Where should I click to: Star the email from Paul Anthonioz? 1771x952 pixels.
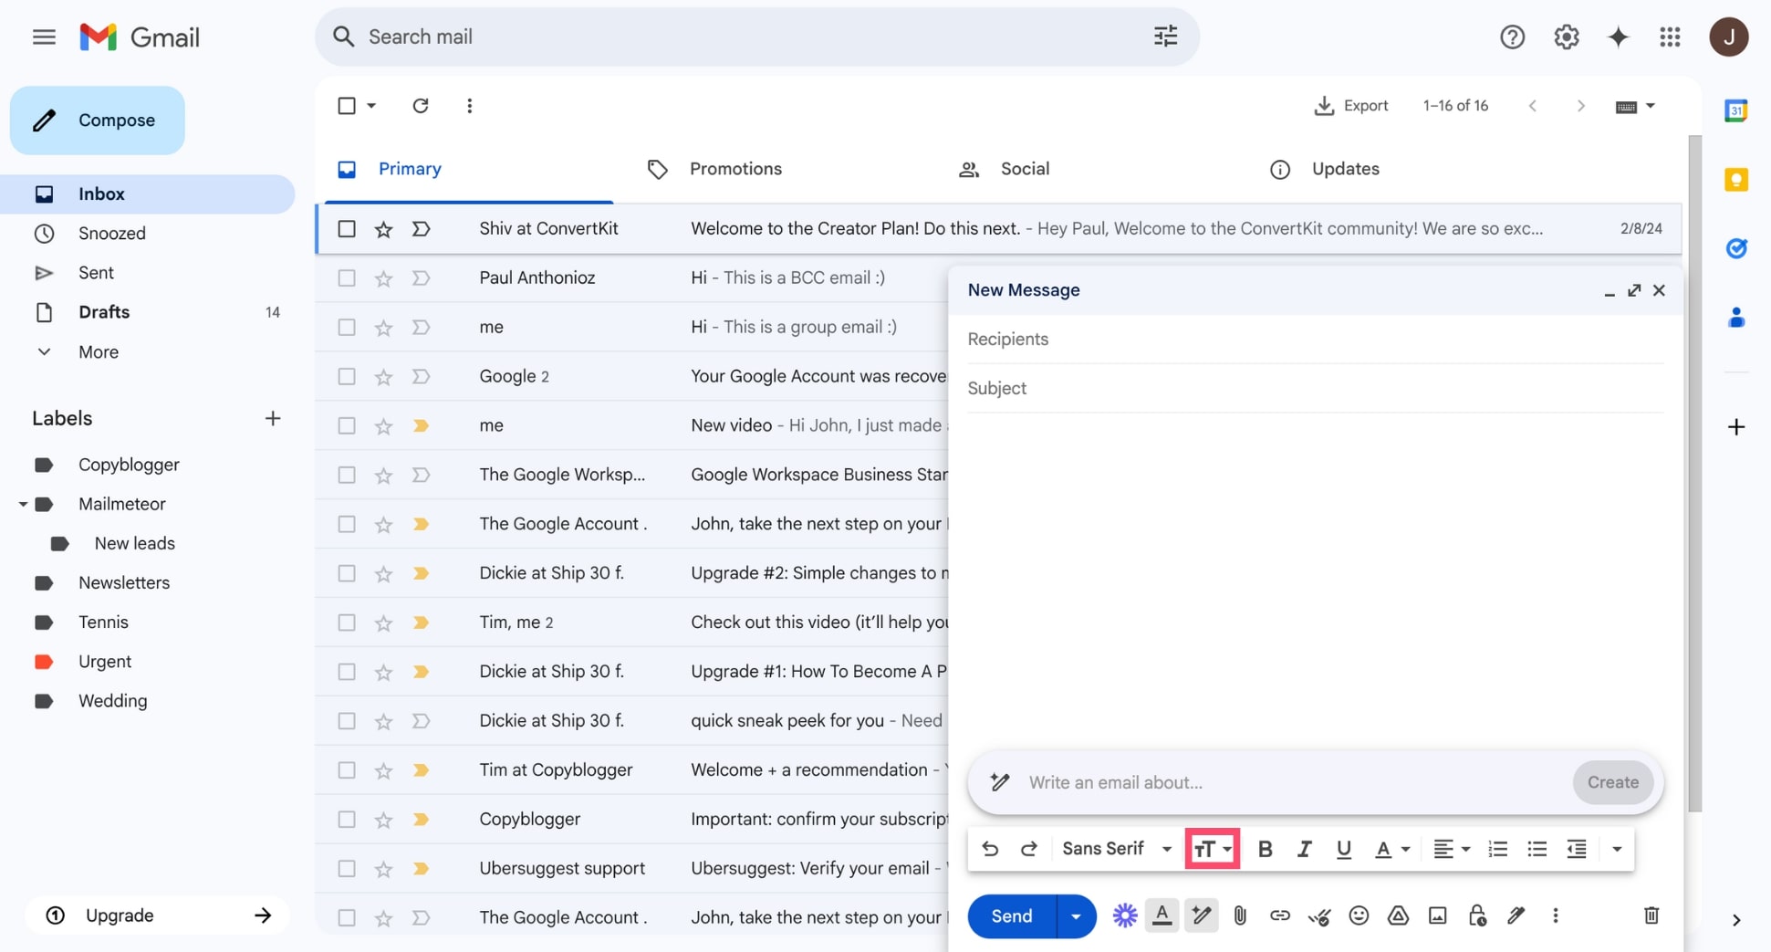coord(383,277)
